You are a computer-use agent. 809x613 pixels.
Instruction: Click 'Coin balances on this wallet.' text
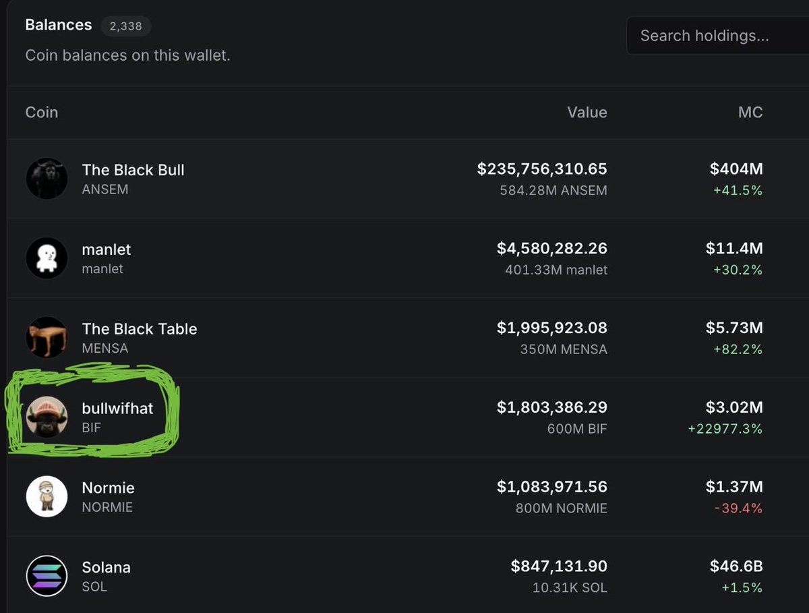[x=128, y=55]
